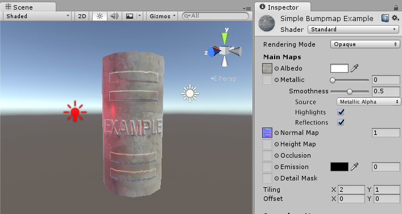Click the Emission intensity field
The height and width of the screenshot is (214, 402).
[x=386, y=167]
